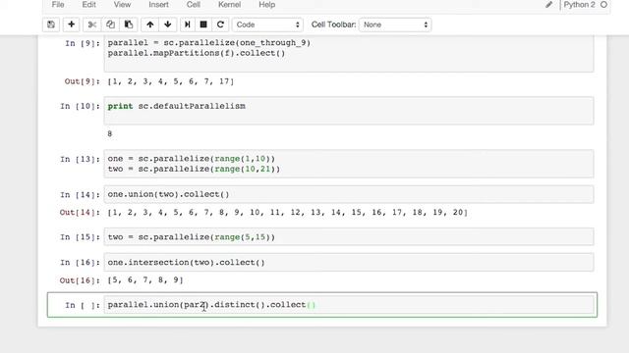
Task: Click cell In [13] defining one and two
Action: (x=349, y=164)
